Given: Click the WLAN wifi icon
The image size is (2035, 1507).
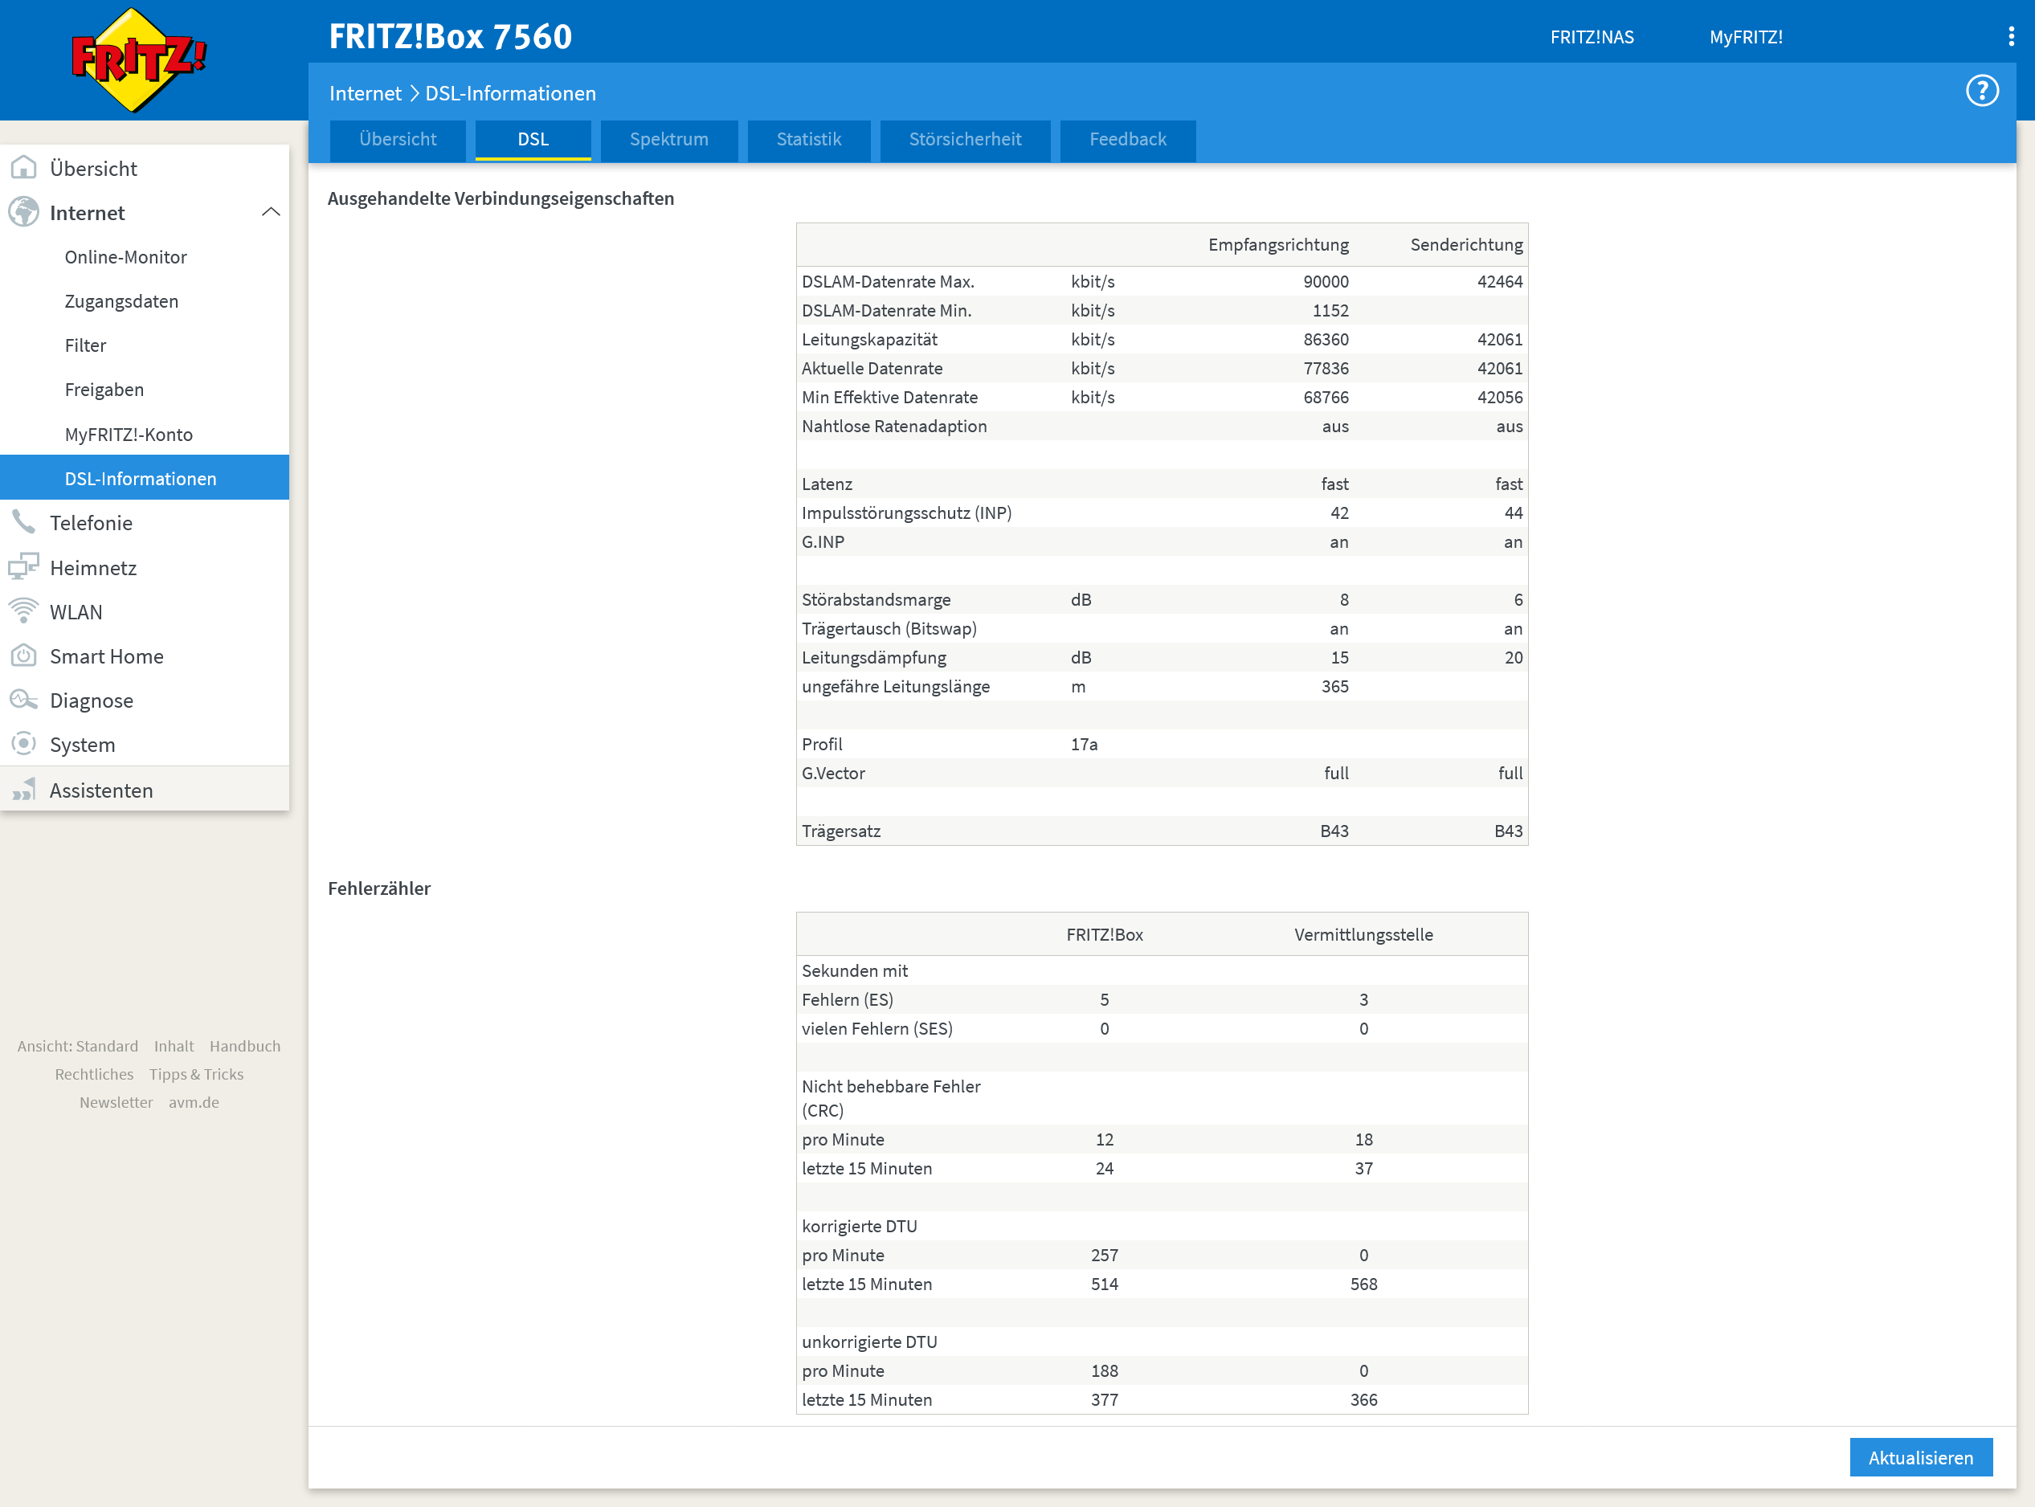Looking at the screenshot, I should tap(24, 611).
